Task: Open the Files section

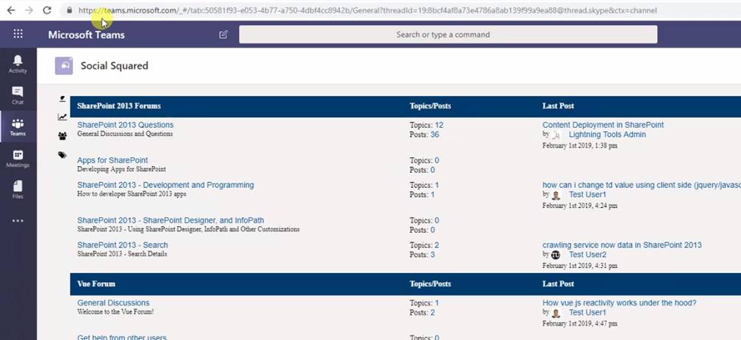Action: (x=18, y=189)
